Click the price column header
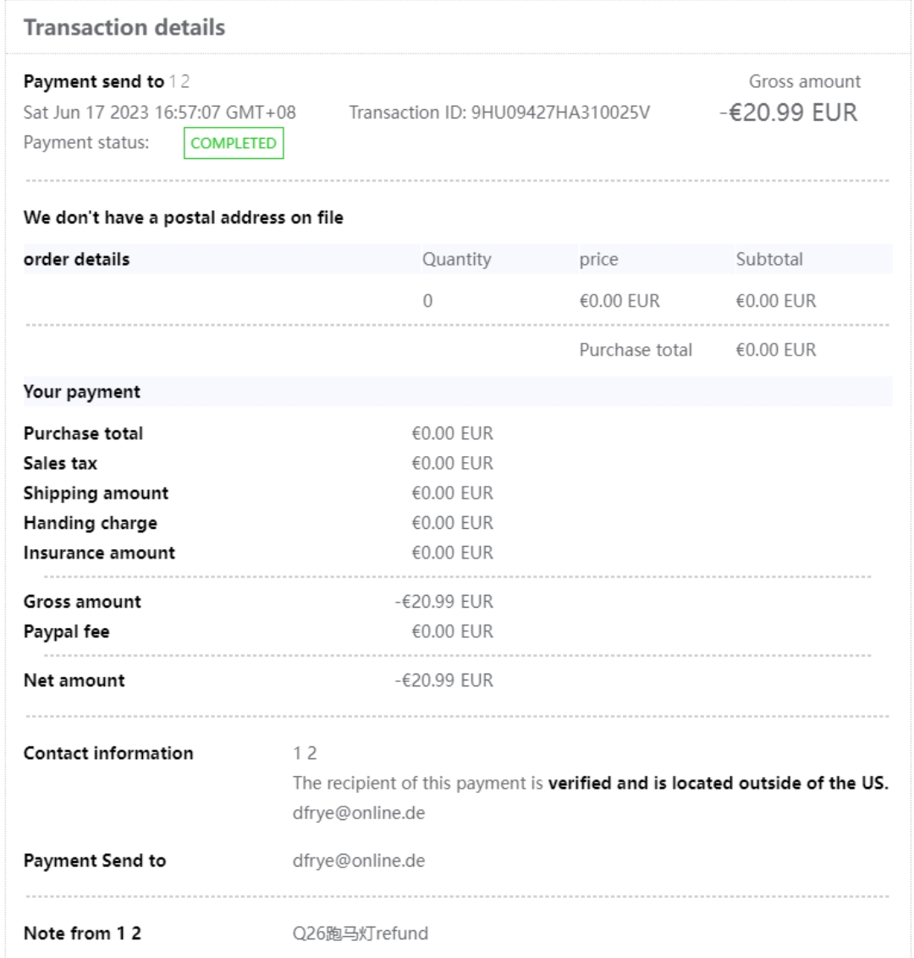This screenshot has height=958, width=914. coord(598,260)
